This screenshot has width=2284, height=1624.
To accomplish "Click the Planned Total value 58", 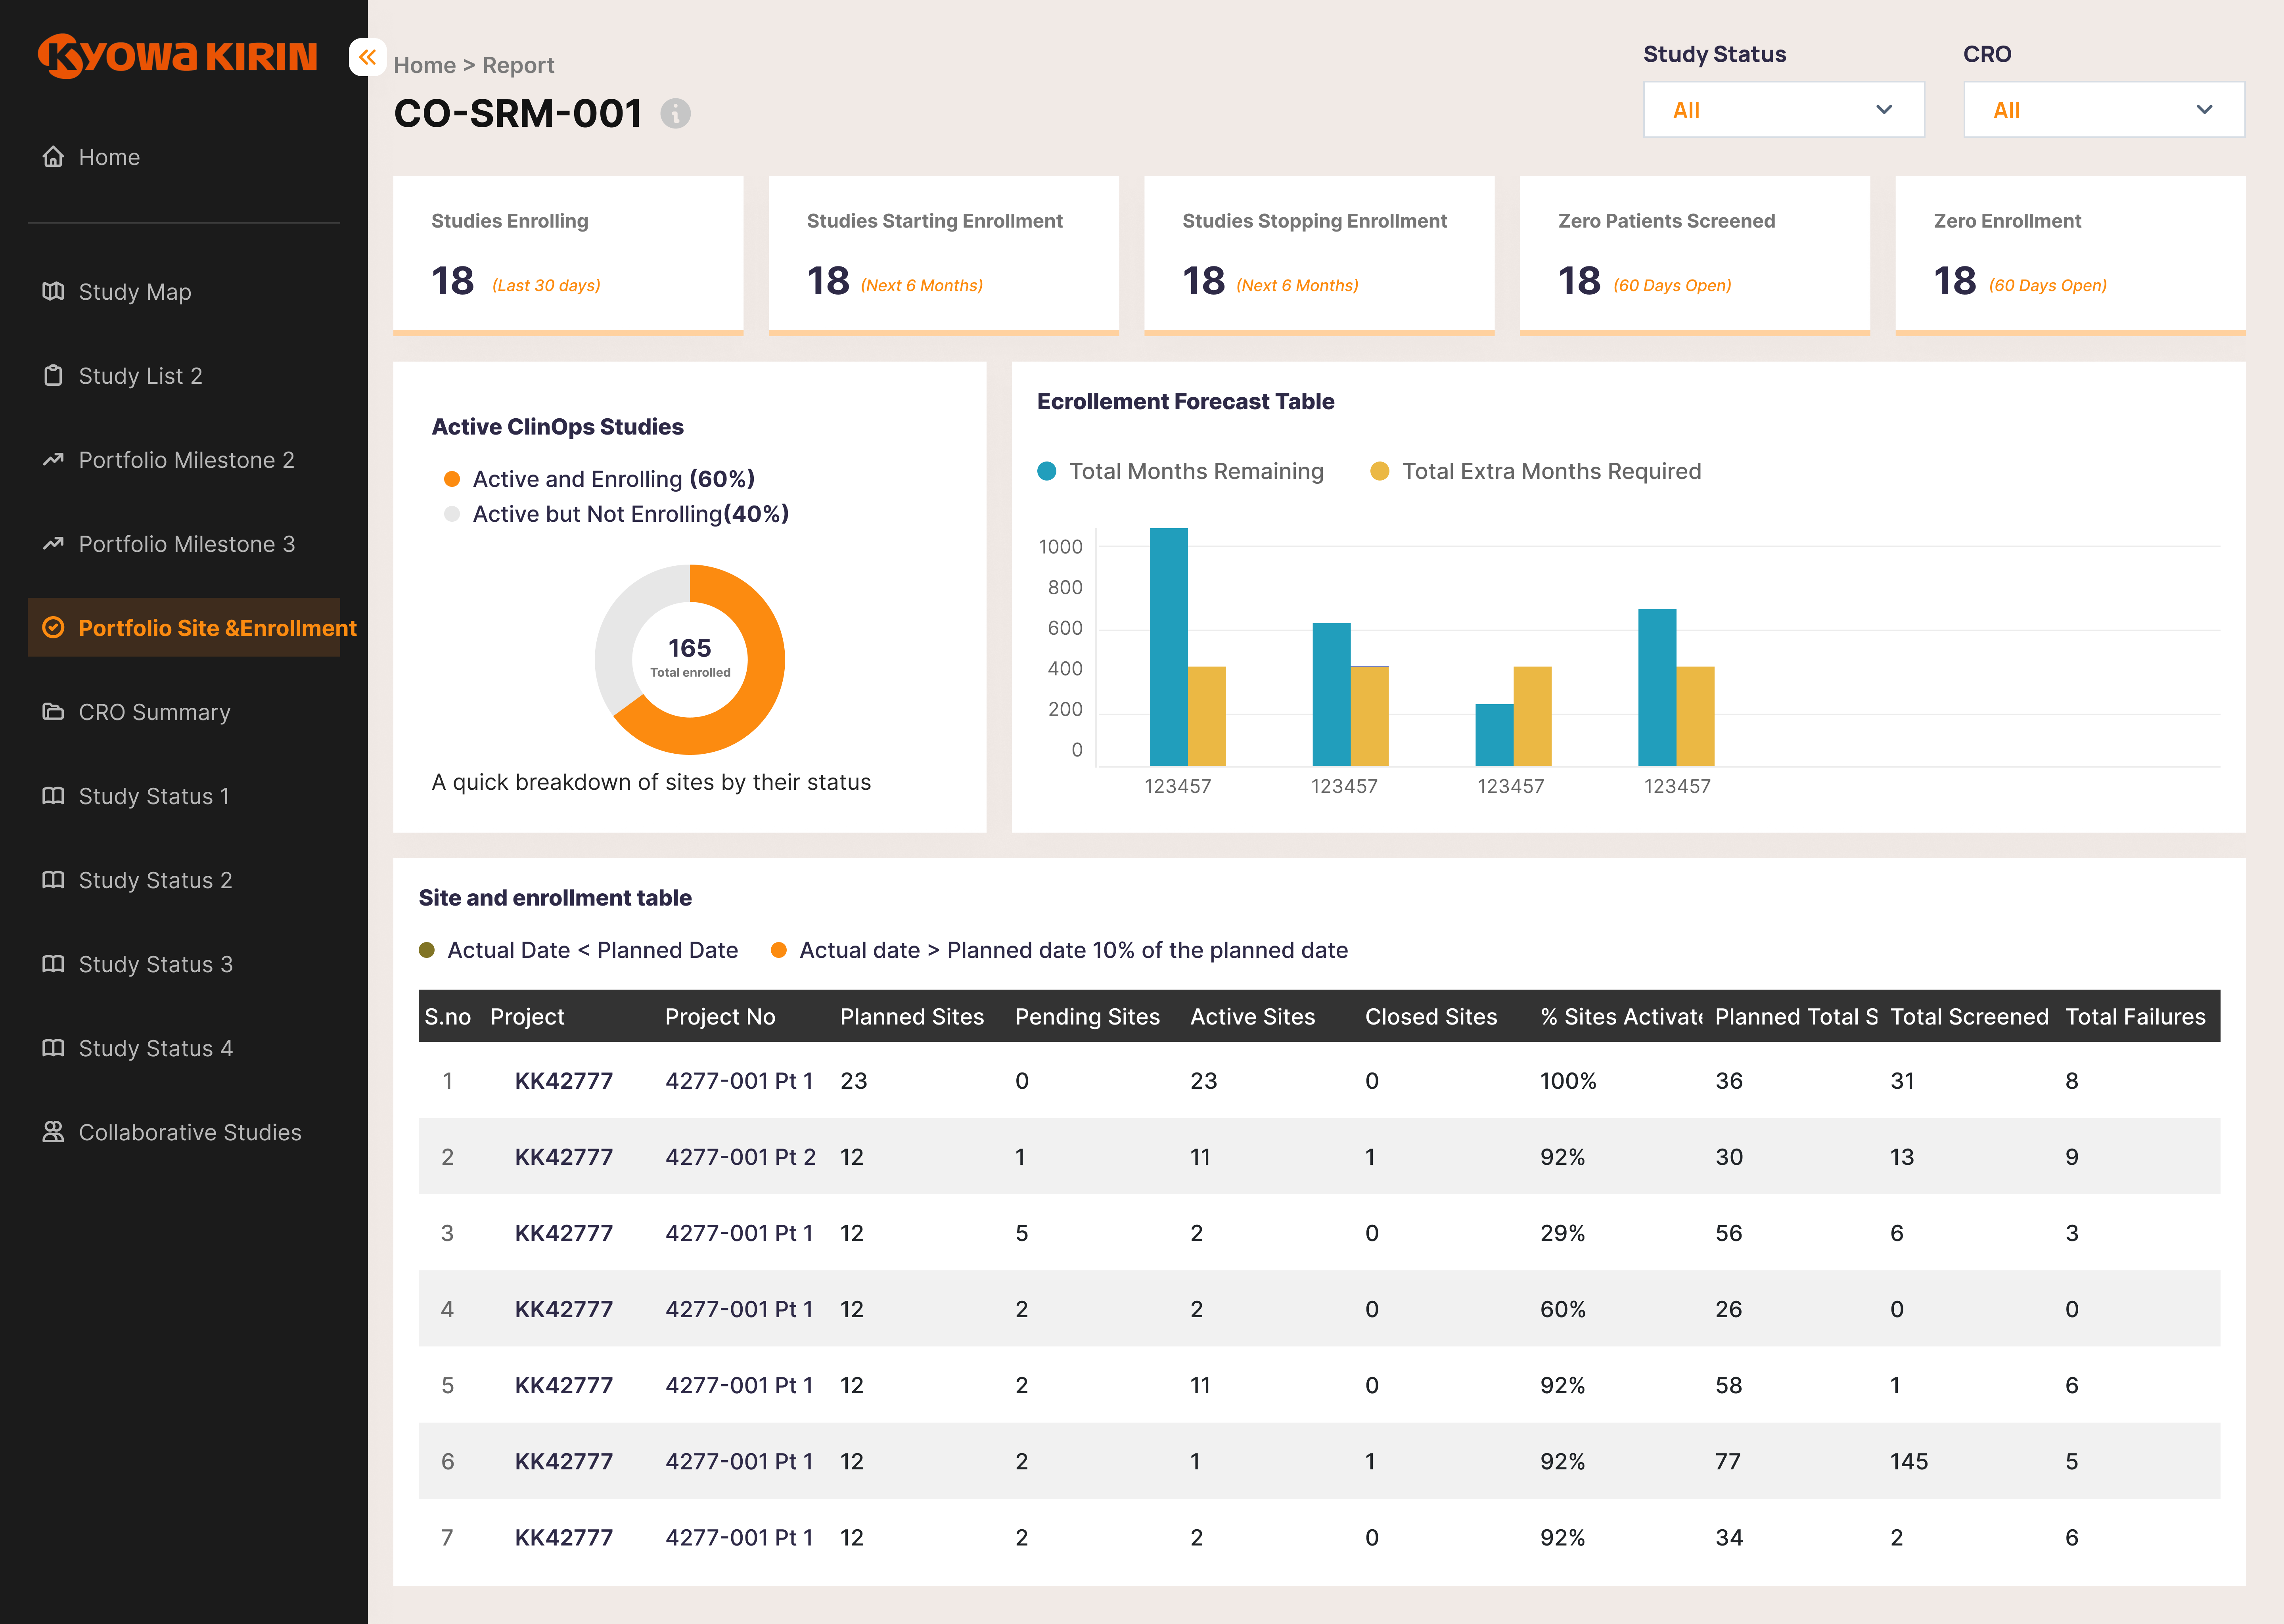I will (x=1728, y=1385).
